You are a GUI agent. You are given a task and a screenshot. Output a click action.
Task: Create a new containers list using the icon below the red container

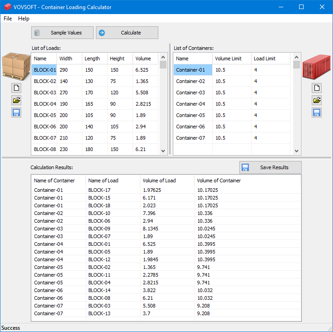point(317,88)
